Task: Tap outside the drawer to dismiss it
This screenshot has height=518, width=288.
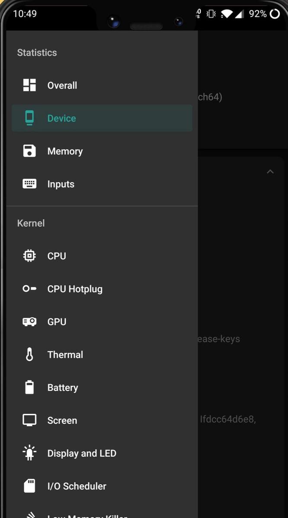Action: pyautogui.click(x=242, y=302)
